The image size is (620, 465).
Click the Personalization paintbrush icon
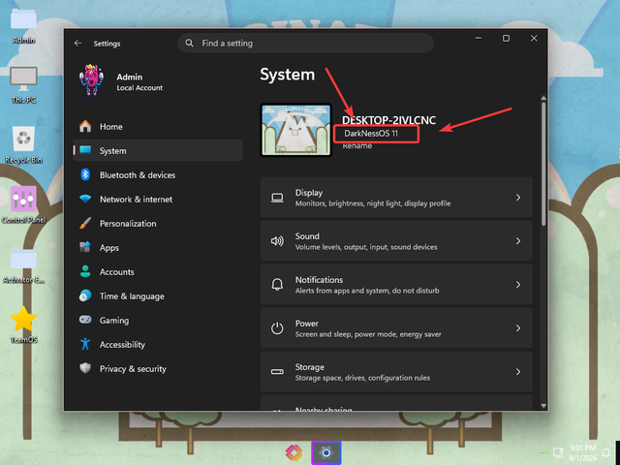(85, 223)
